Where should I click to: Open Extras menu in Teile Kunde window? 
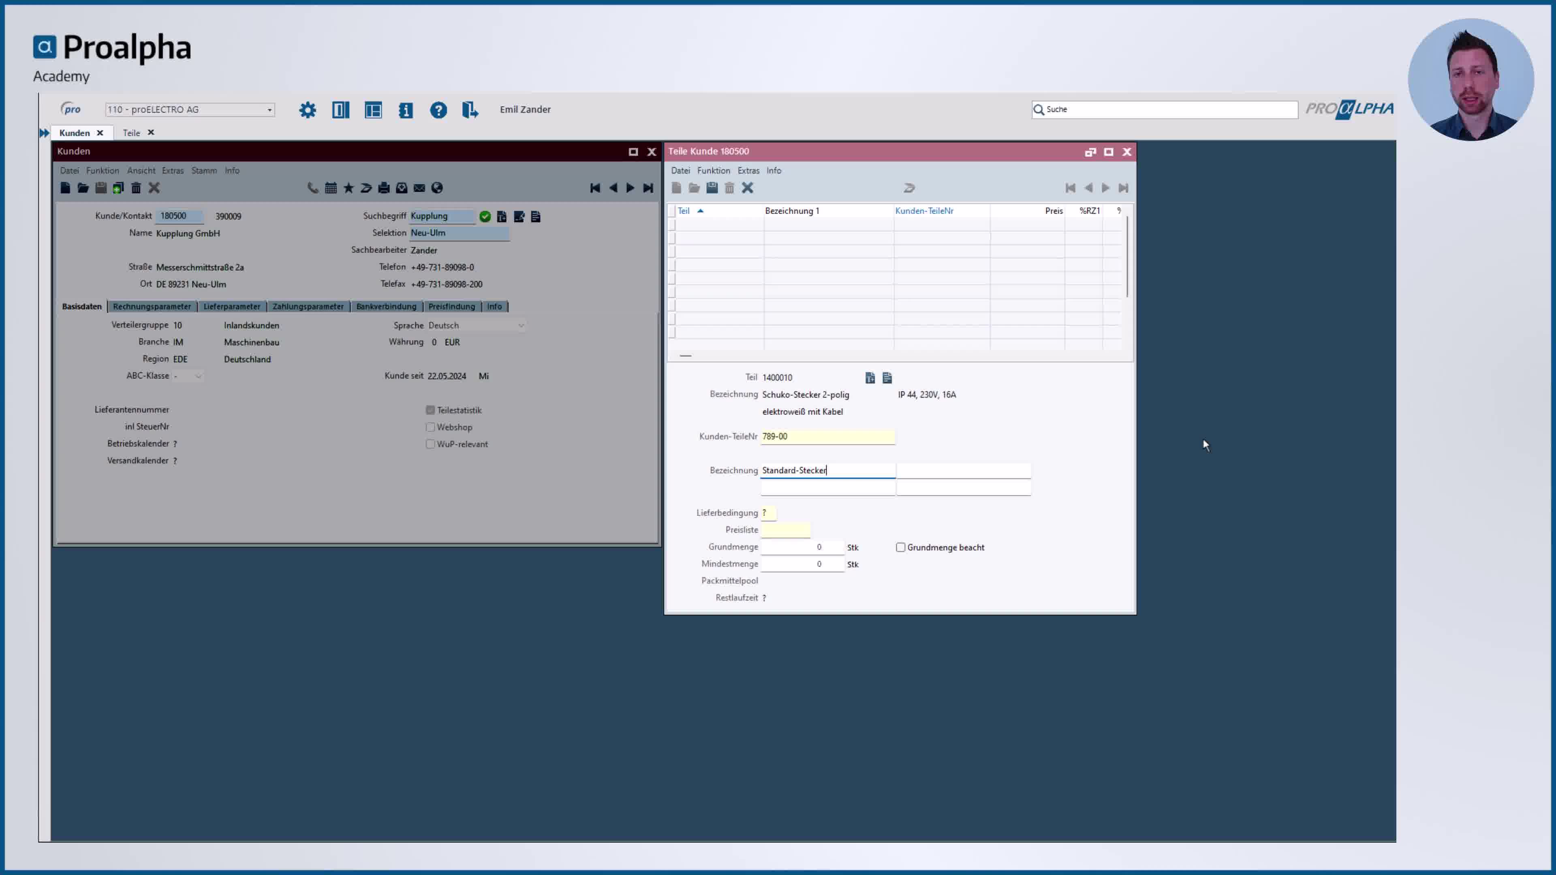[748, 171]
